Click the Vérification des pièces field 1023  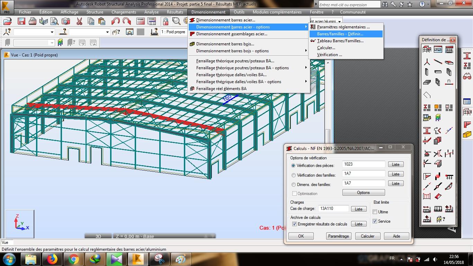(364, 164)
